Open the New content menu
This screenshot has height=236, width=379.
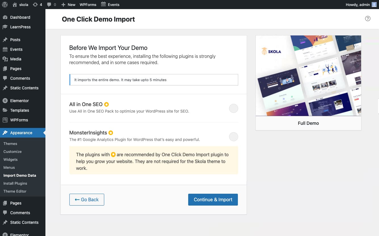click(x=68, y=5)
